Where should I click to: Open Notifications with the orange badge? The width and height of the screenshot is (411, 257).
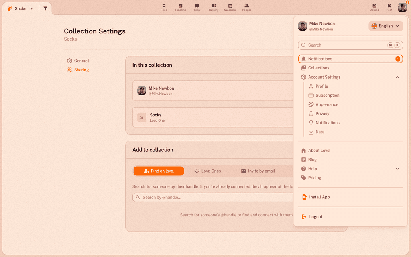pos(350,59)
